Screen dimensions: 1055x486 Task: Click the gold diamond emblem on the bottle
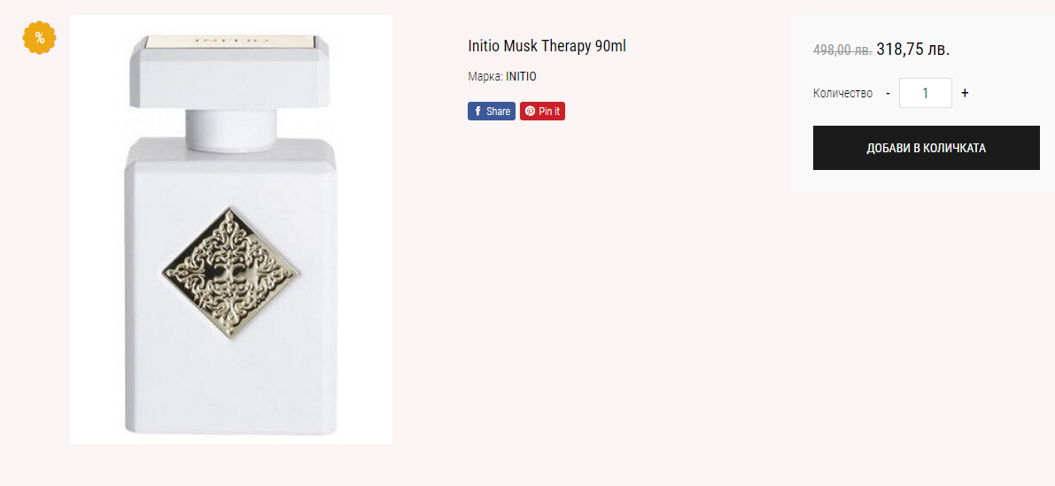coord(231,273)
